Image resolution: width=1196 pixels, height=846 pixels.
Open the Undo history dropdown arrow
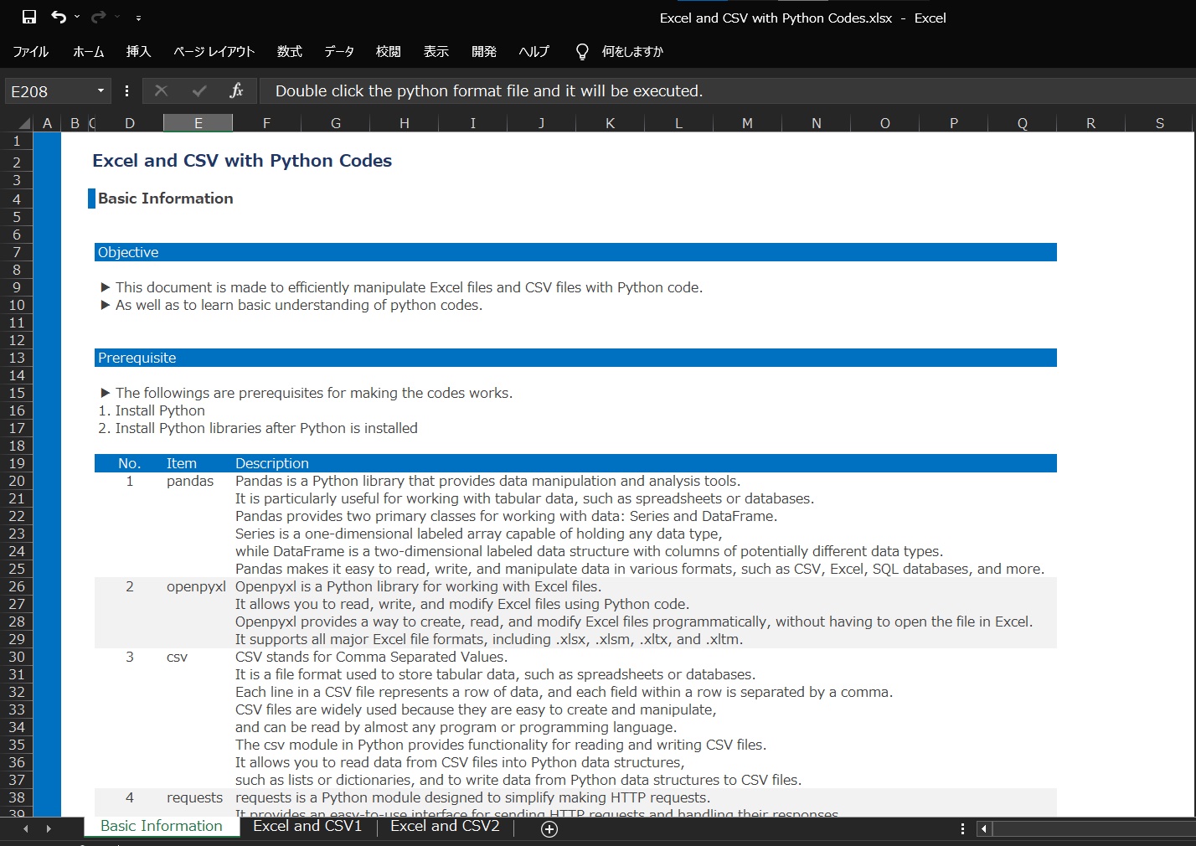point(77,17)
